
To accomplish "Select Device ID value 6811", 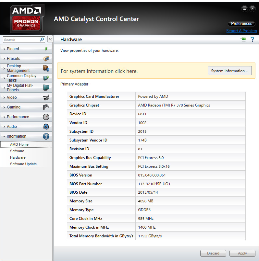I will 191,114.
